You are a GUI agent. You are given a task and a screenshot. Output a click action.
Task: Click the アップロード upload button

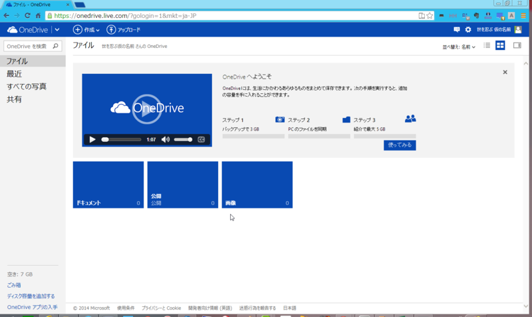(x=124, y=30)
